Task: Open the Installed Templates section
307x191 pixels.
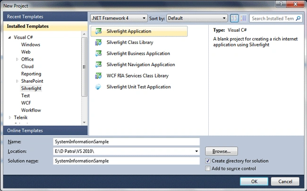Action: coord(45,26)
